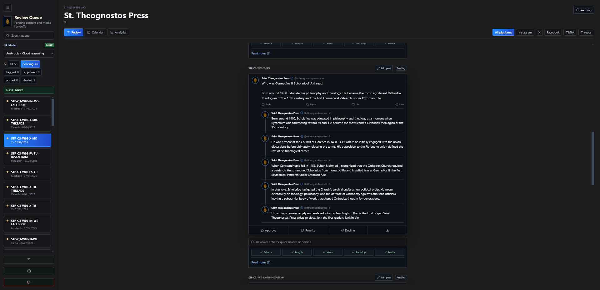
Task: Open the hamburger menu icon
Action: pyautogui.click(x=8, y=8)
